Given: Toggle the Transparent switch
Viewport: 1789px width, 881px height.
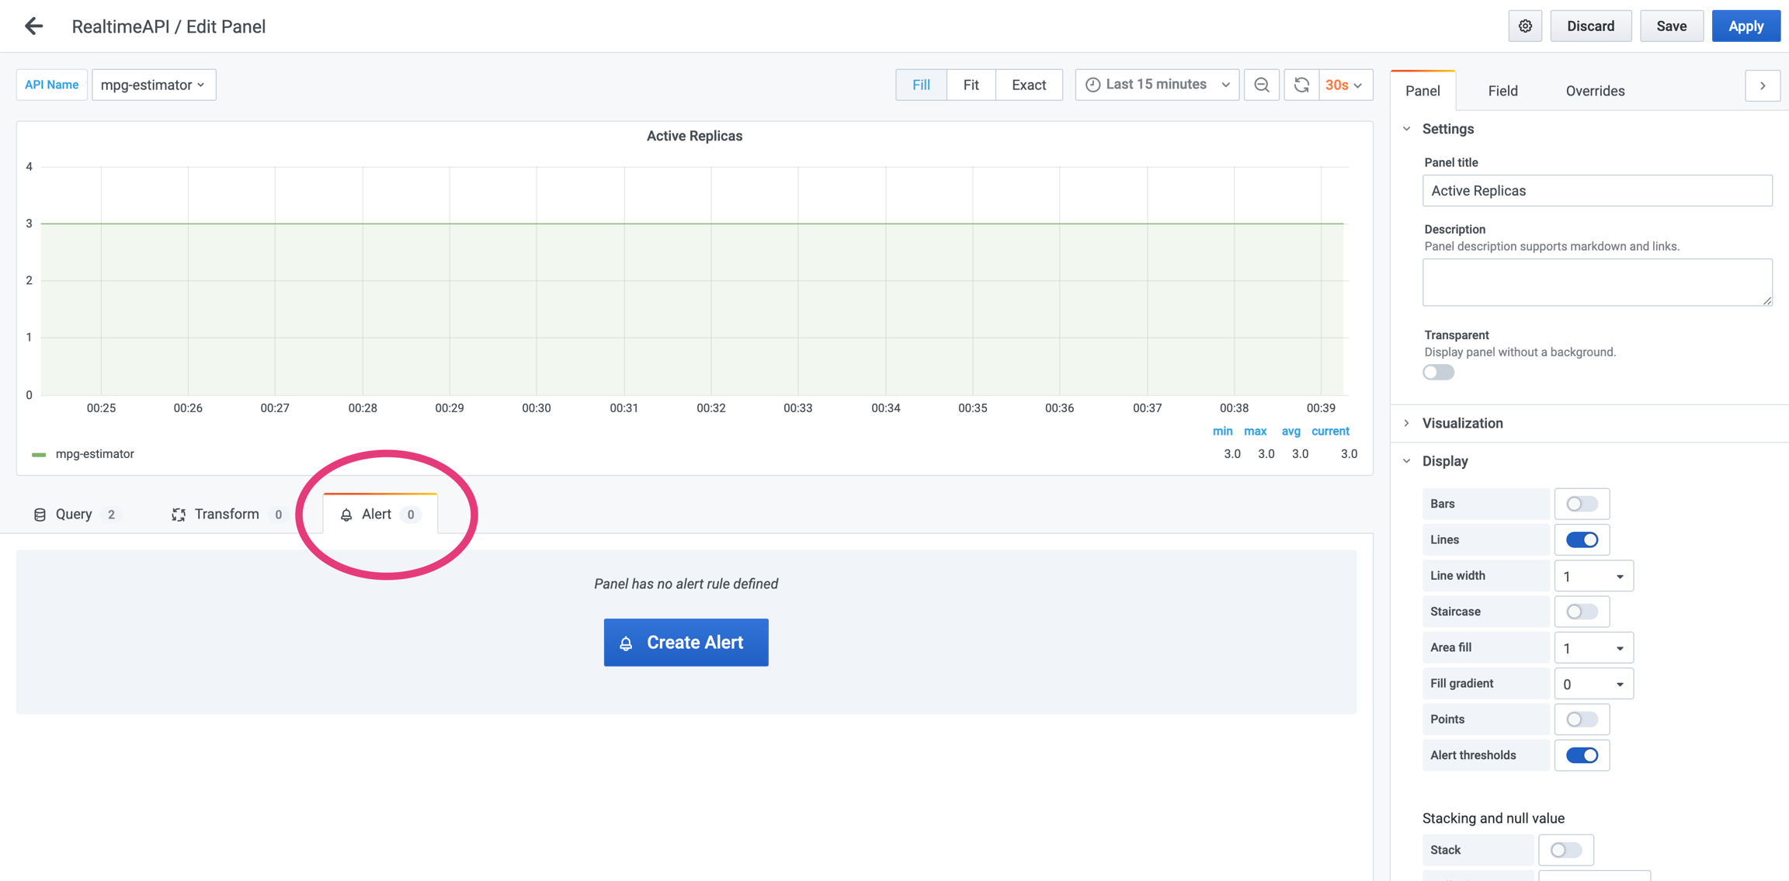Looking at the screenshot, I should (1438, 373).
